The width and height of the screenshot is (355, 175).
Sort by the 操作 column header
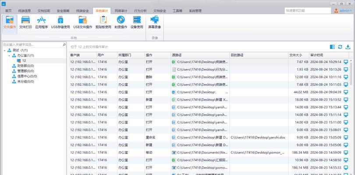pyautogui.click(x=158, y=55)
